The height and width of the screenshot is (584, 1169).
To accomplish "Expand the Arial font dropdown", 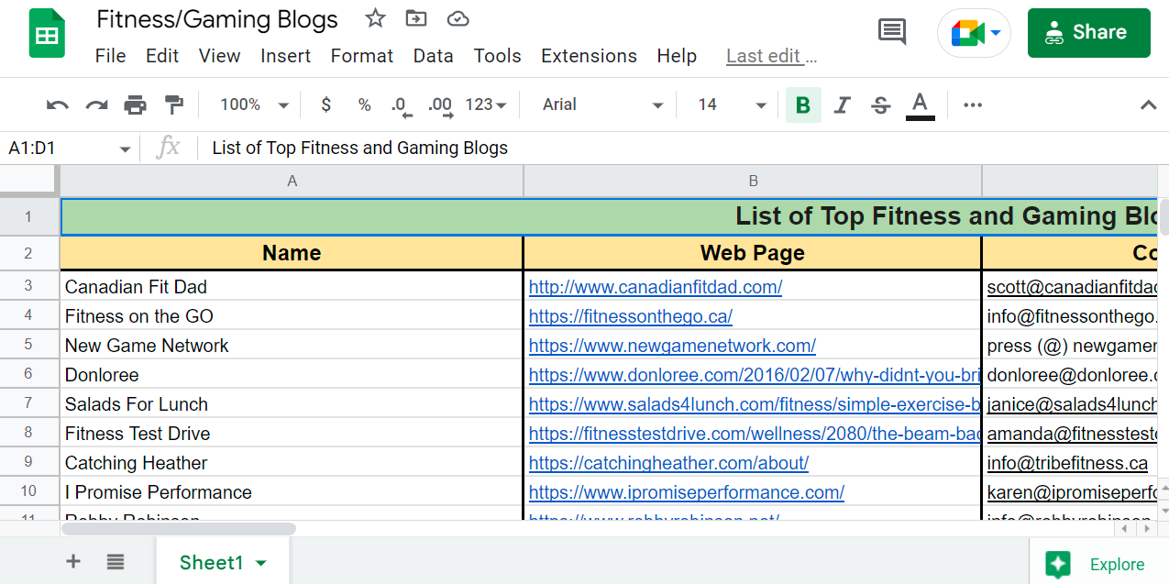I will click(x=601, y=105).
